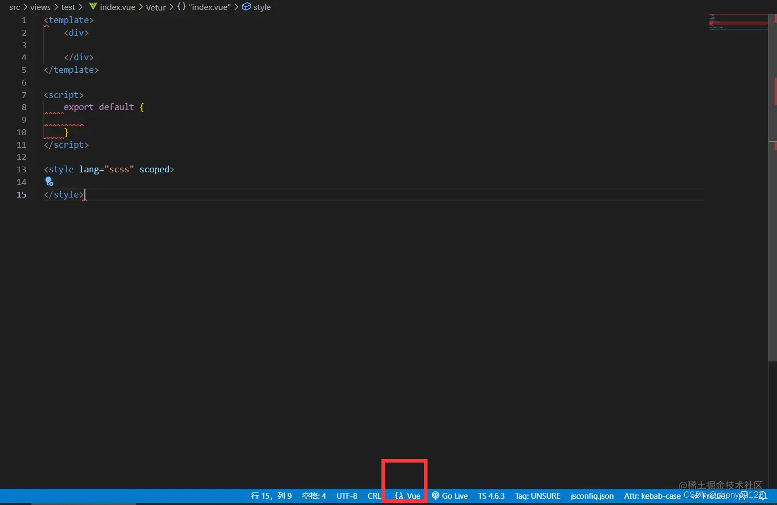Click line number 7 in the gutter
The height and width of the screenshot is (505, 777).
pyautogui.click(x=24, y=95)
